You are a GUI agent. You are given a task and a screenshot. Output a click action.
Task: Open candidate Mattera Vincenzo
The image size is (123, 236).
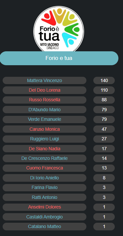(45, 80)
